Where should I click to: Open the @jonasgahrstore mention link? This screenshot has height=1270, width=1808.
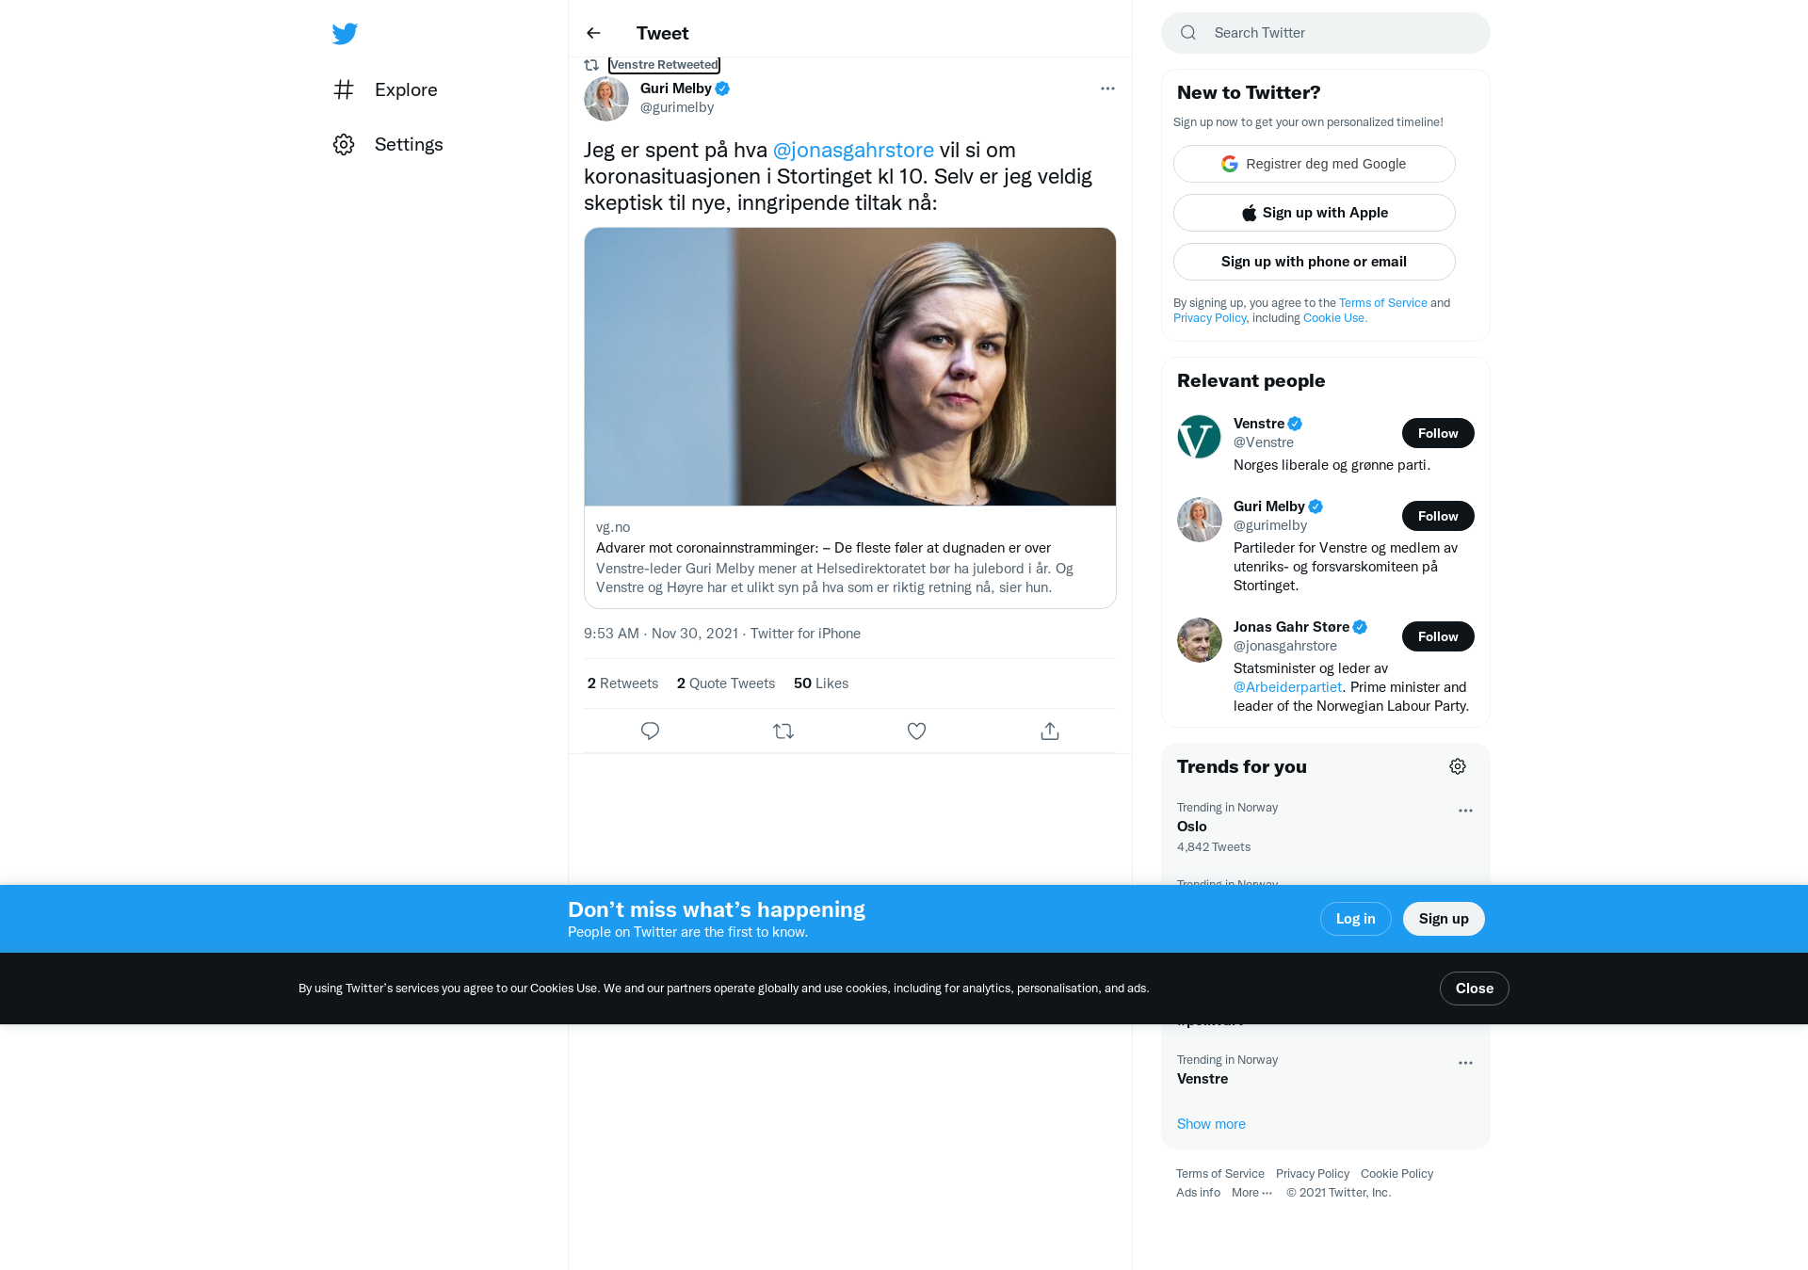point(853,150)
